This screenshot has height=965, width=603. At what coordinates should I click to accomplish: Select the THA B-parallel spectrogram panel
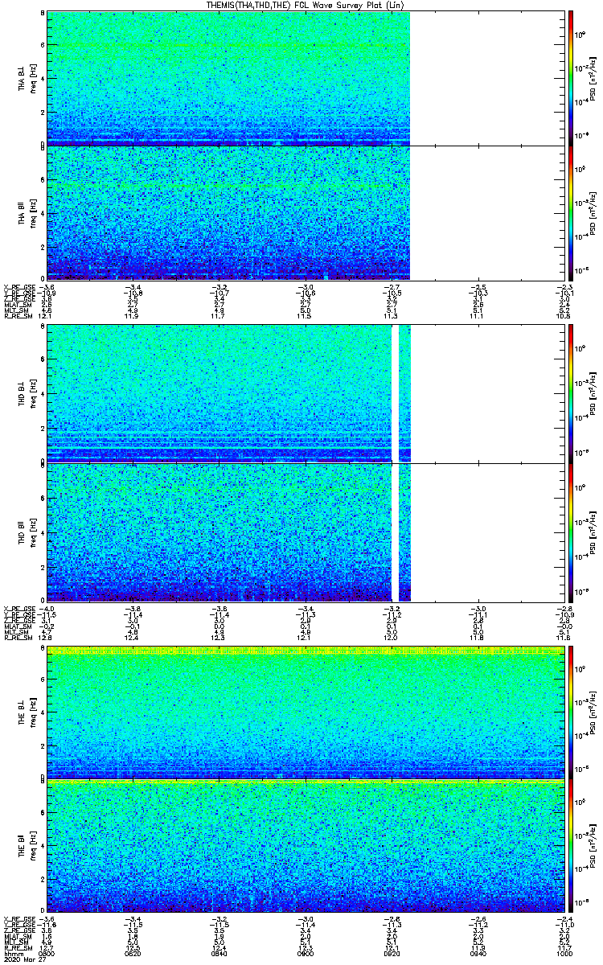(306, 213)
